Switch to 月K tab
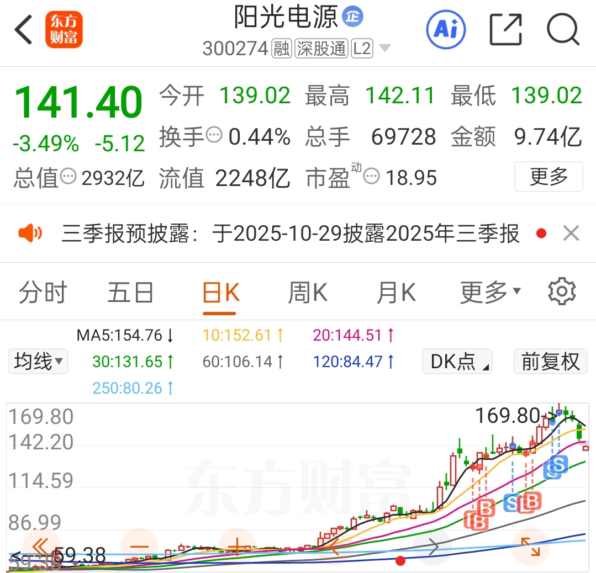Viewport: 596px width, 573px height. pos(396,293)
